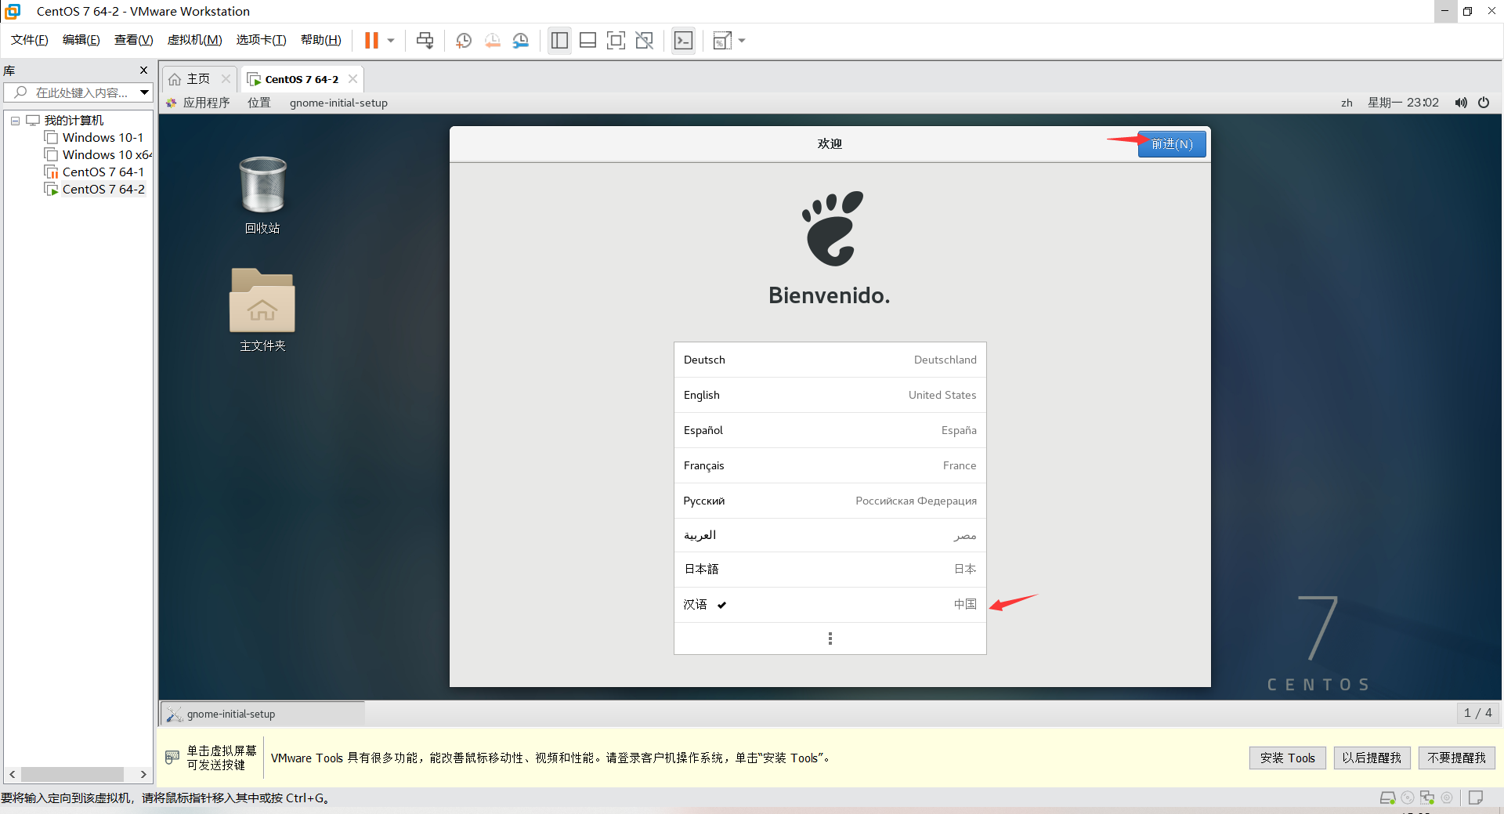Image resolution: width=1504 pixels, height=814 pixels.
Task: Open the snapshot manager with wrench icon
Action: tap(521, 41)
